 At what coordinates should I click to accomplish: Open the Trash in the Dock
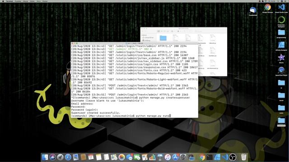tap(244, 157)
